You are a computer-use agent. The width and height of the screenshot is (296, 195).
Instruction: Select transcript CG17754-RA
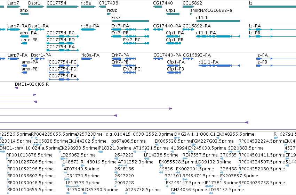point(63,50)
